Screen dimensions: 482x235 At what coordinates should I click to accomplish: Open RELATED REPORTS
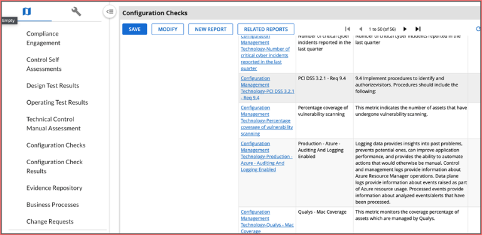point(266,29)
